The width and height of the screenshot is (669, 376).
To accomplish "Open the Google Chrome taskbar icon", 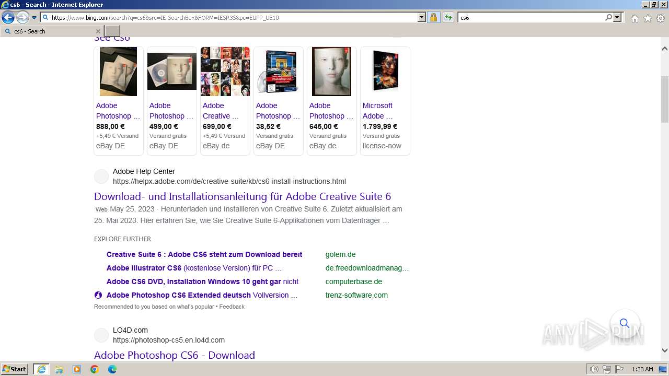I will 95,369.
